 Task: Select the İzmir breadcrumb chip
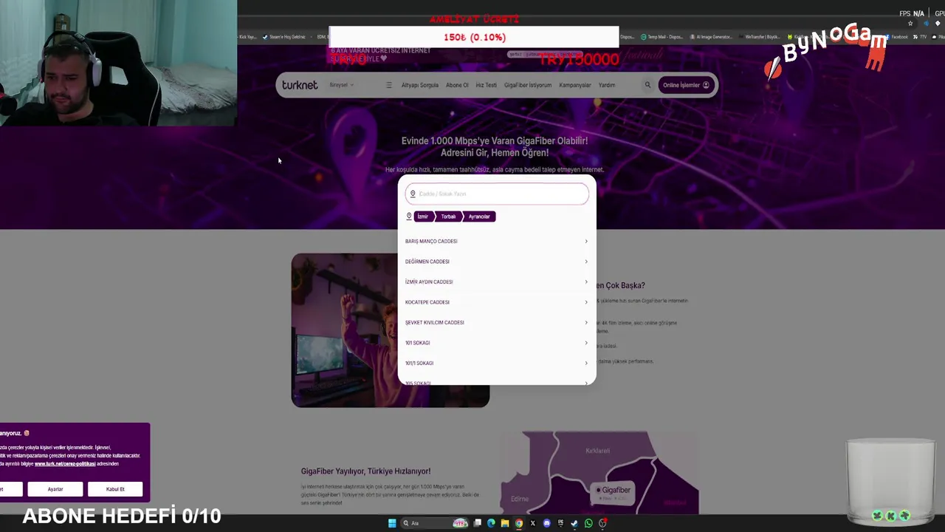(x=422, y=216)
